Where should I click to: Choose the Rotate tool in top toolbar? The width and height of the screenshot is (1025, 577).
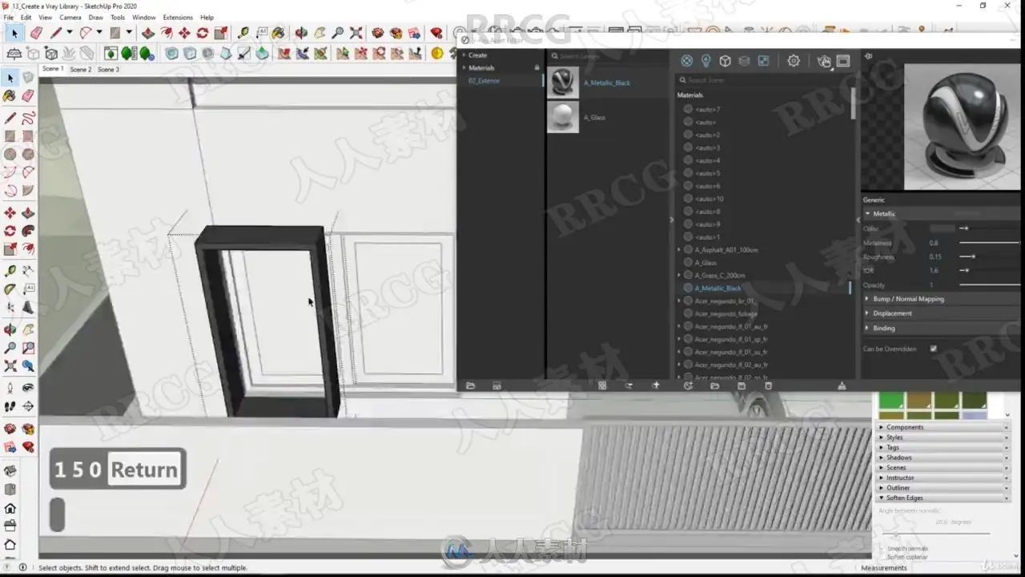(203, 33)
